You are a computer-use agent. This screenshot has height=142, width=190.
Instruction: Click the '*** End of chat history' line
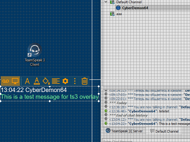point(129,115)
